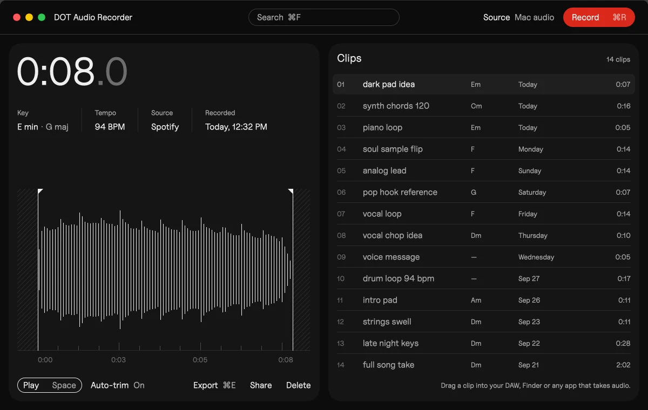Delete the current clip
The width and height of the screenshot is (648, 410).
click(299, 385)
